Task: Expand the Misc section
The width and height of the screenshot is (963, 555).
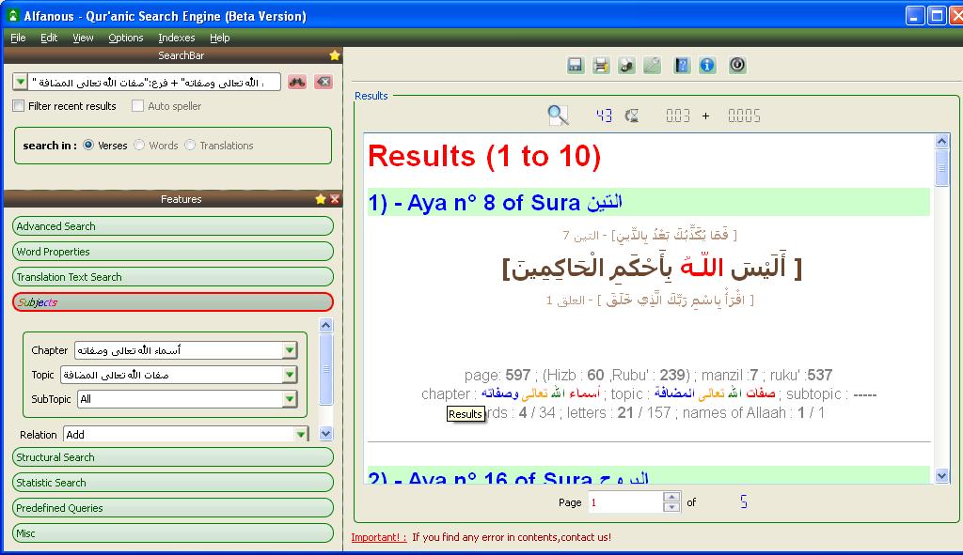Action: point(173,532)
